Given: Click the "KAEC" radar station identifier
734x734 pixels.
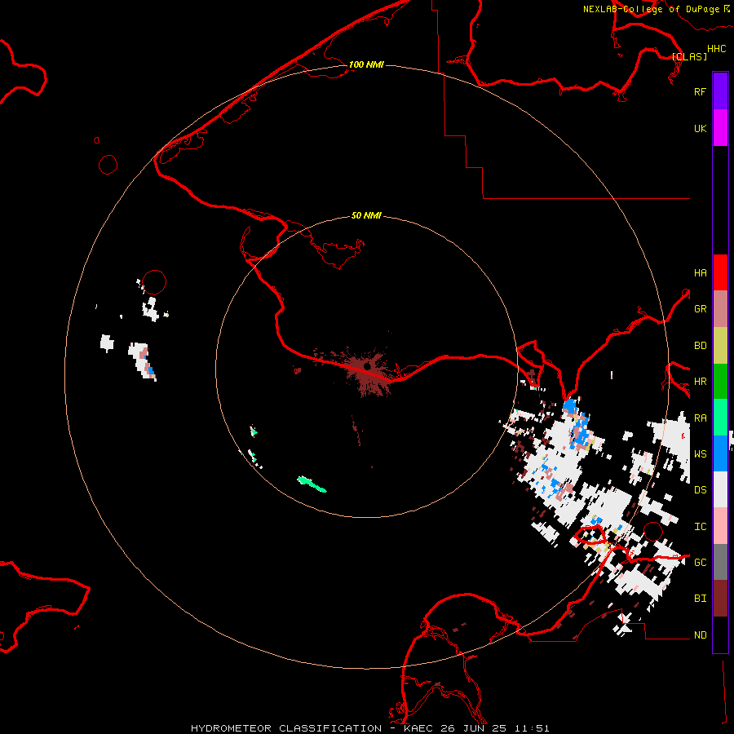Looking at the screenshot, I should point(418,728).
